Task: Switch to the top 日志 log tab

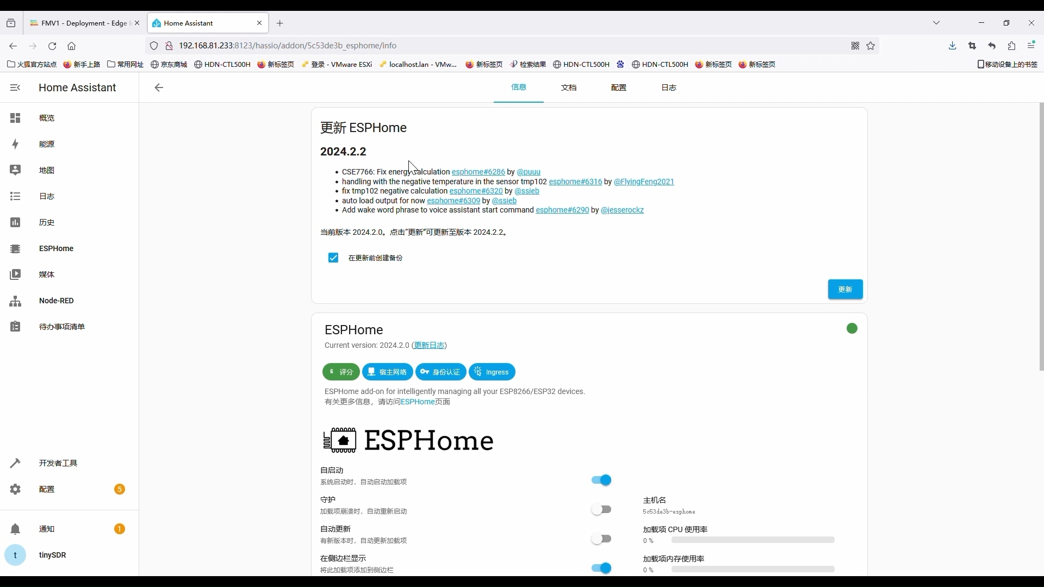Action: coord(669,88)
